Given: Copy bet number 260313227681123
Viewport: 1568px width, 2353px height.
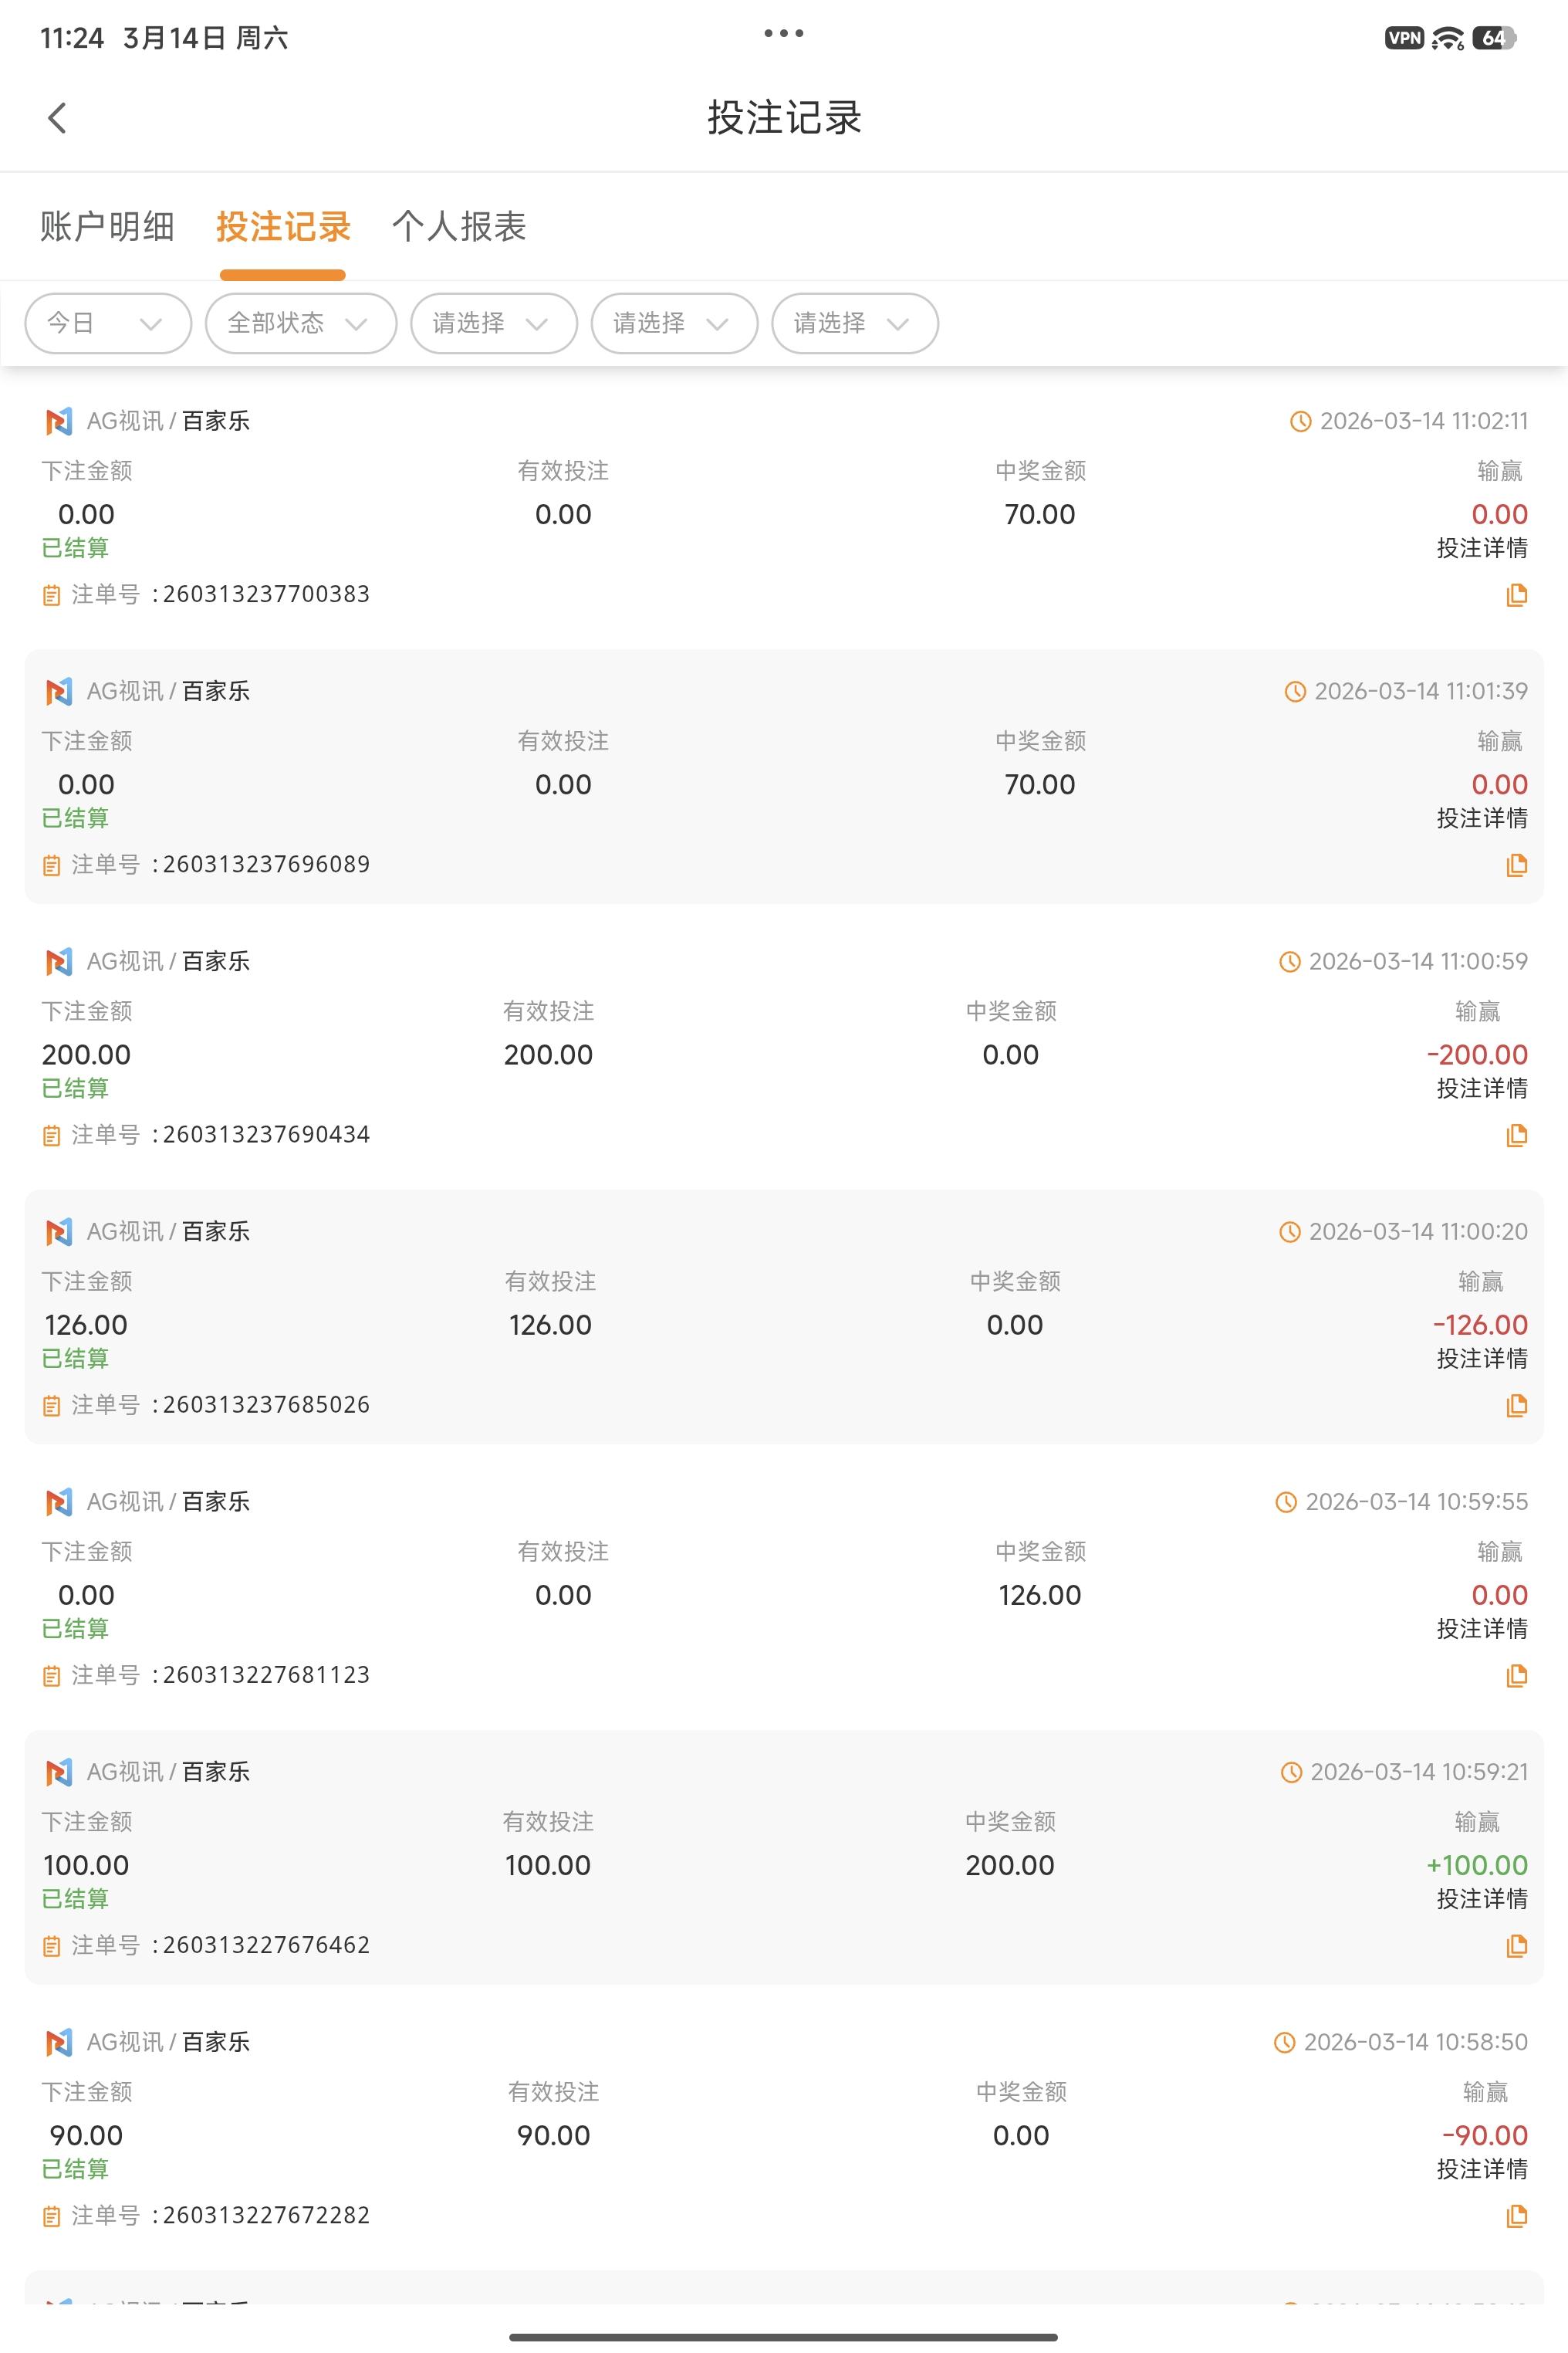Looking at the screenshot, I should click(x=1516, y=1676).
